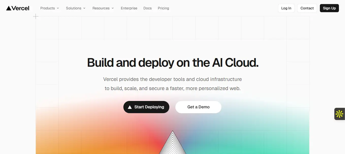345x154 pixels.
Task: Click the Vercel wordmark text
Action: pyautogui.click(x=20, y=8)
